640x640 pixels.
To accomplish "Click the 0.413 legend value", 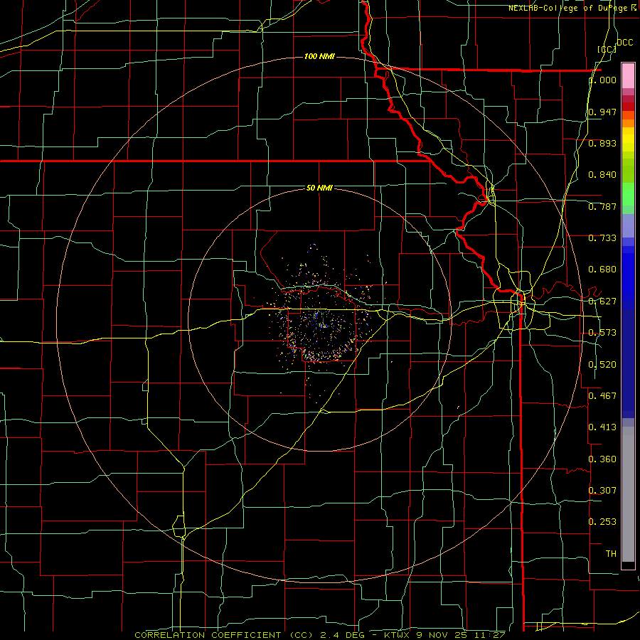I will [602, 427].
